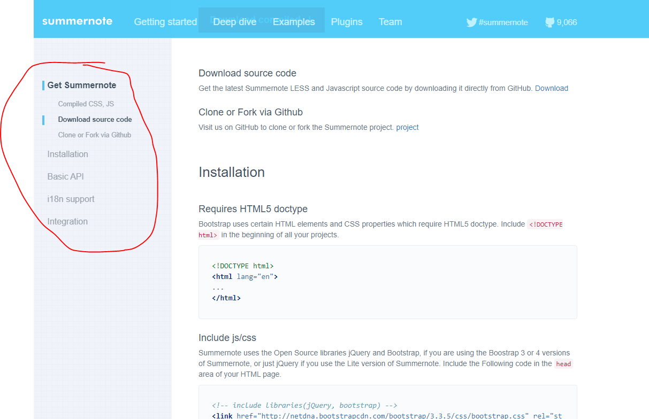The height and width of the screenshot is (419, 649).
Task: Open the GitHub project link
Action: [408, 127]
